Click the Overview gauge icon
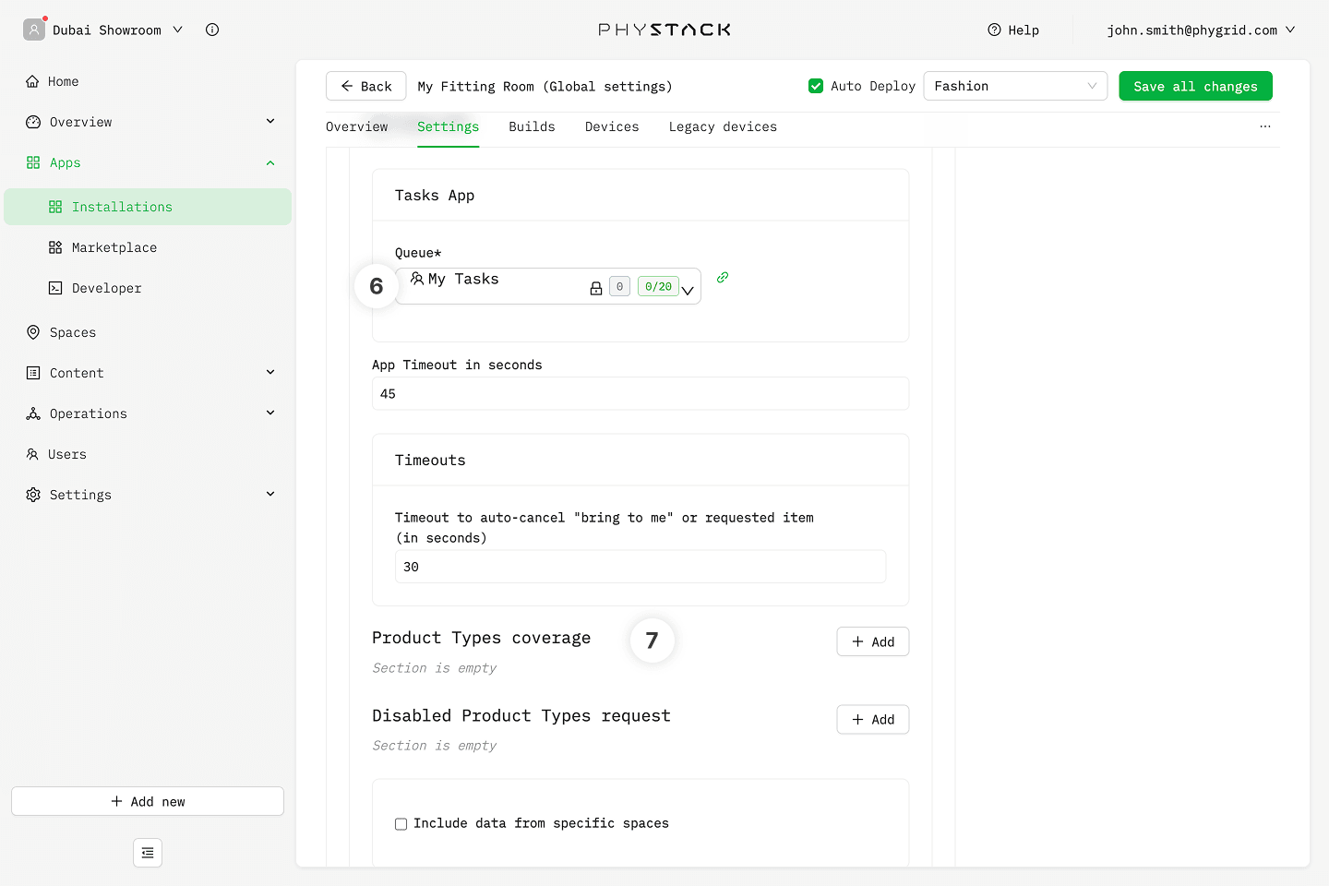1329x886 pixels. pyautogui.click(x=33, y=122)
